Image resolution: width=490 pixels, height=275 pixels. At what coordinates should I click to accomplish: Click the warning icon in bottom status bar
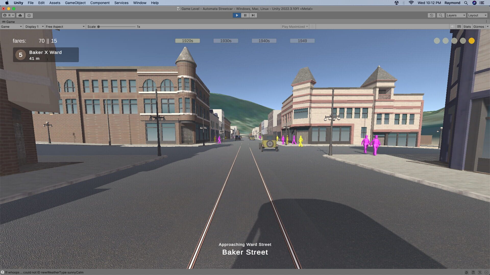tap(3, 272)
